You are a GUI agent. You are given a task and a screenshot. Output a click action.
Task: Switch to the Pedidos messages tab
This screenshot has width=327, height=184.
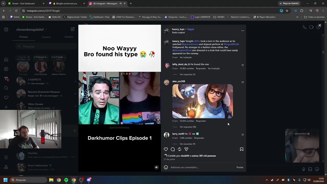pos(69,37)
